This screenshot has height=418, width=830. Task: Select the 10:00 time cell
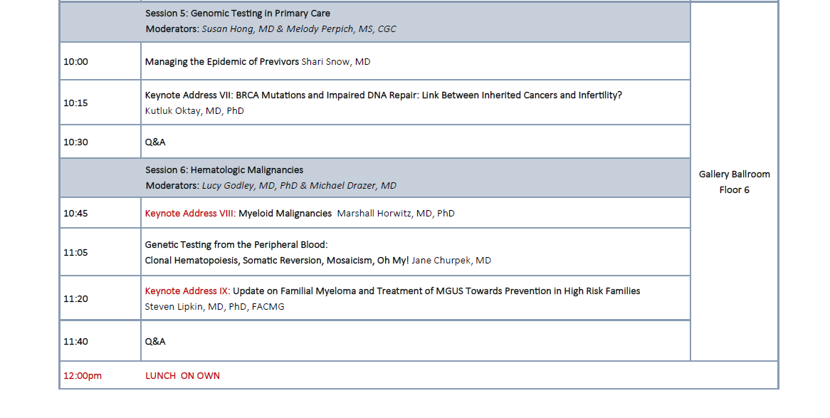click(76, 62)
